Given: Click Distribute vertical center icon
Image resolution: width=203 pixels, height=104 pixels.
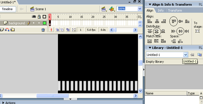Looking at the screenshot, I should tap(157, 31).
